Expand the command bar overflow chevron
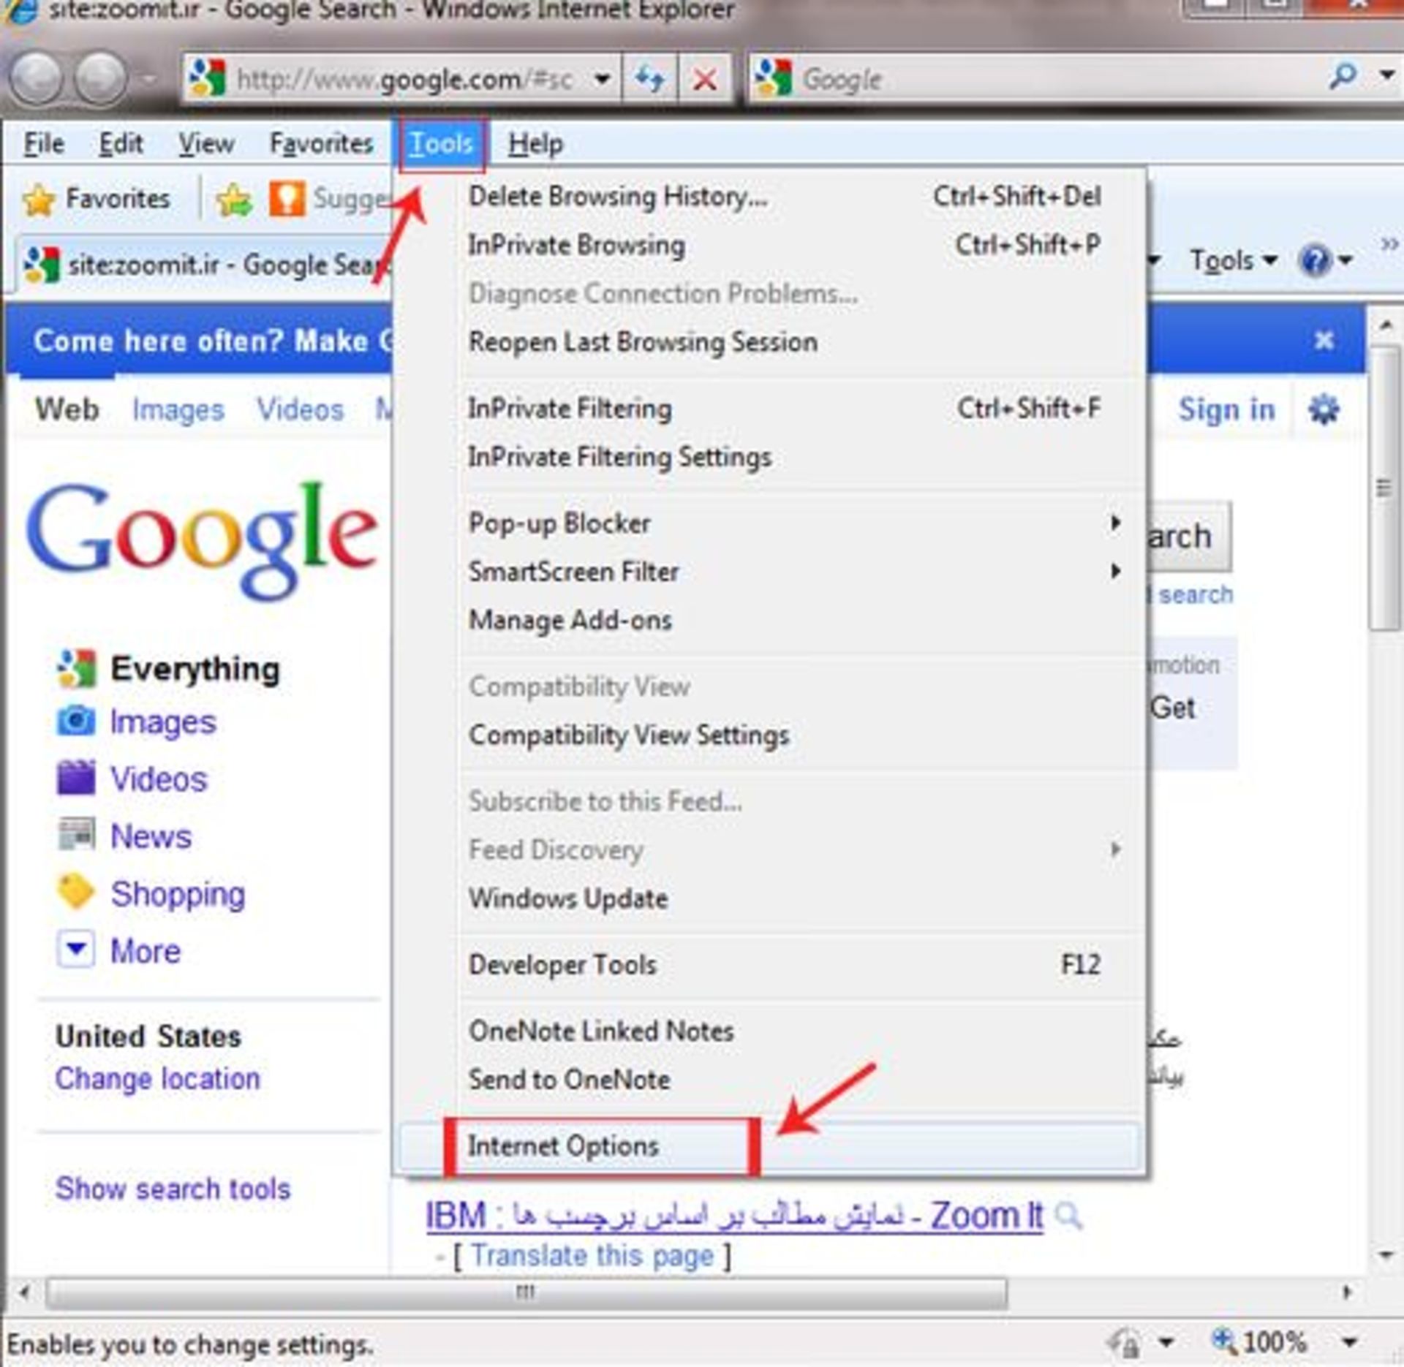The image size is (1404, 1367). (1389, 244)
